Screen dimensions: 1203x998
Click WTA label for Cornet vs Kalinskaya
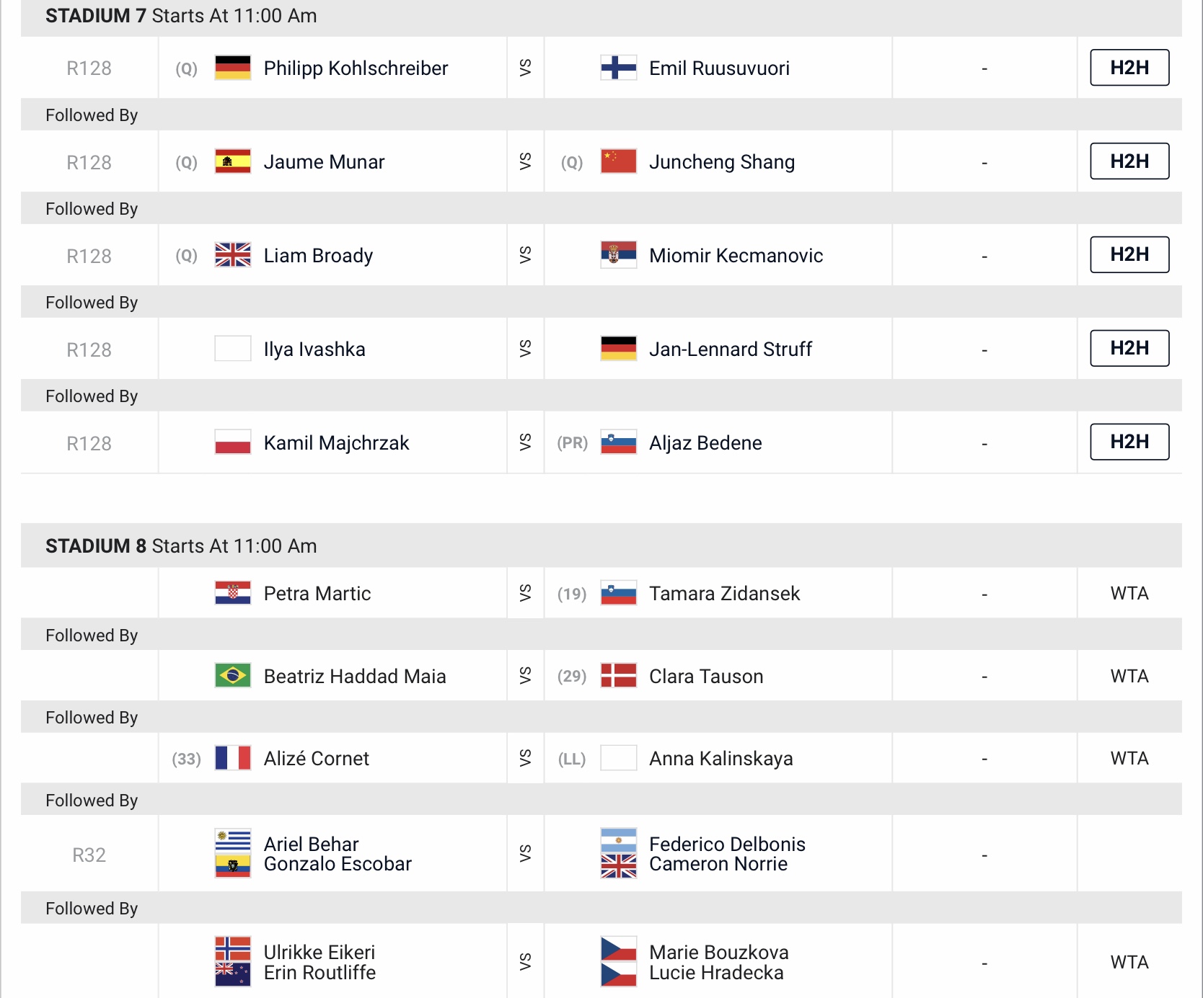point(1129,758)
